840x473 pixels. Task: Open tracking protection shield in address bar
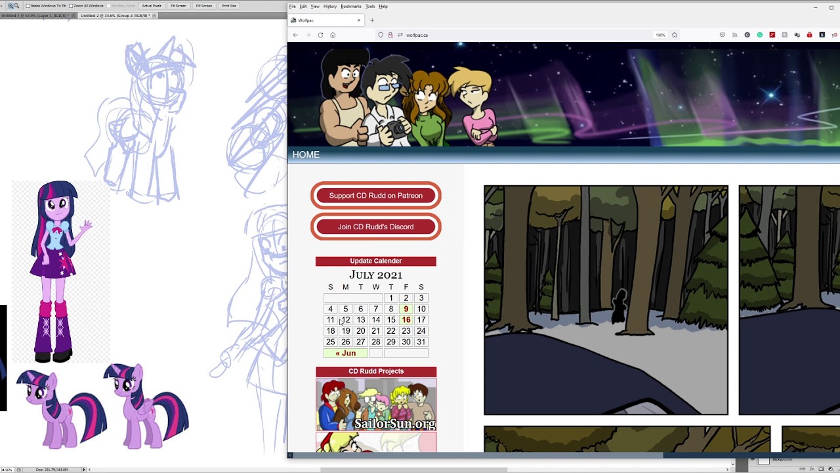pyautogui.click(x=381, y=35)
